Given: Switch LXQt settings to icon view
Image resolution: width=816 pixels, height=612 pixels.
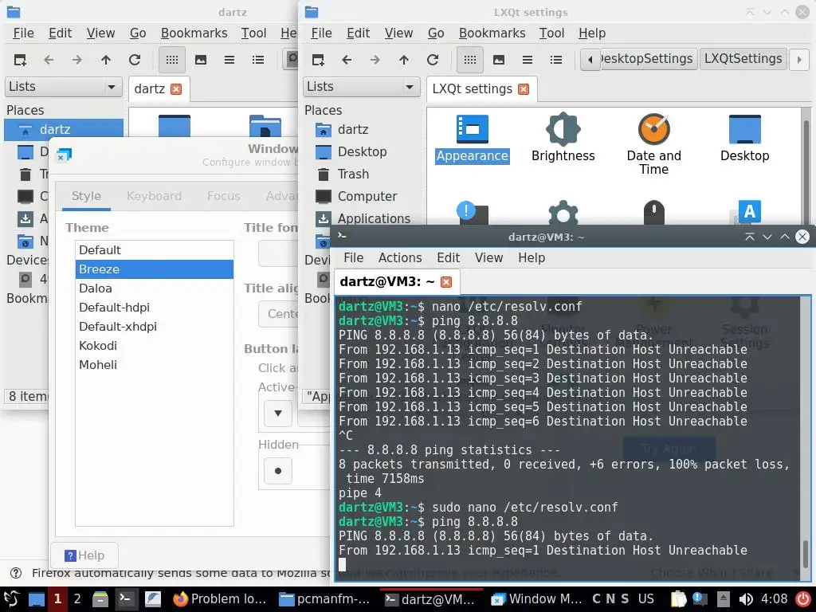Looking at the screenshot, I should coord(470,60).
